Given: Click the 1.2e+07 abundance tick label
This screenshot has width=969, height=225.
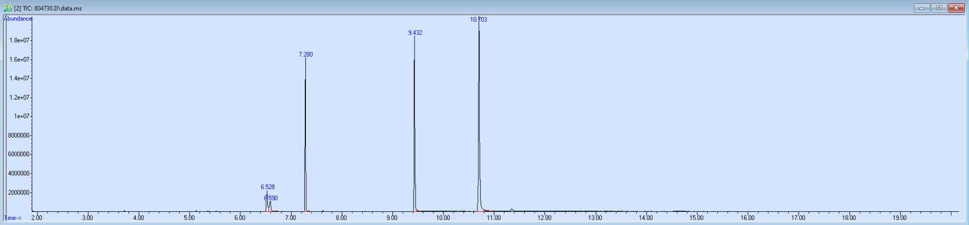Looking at the screenshot, I should click(x=19, y=97).
